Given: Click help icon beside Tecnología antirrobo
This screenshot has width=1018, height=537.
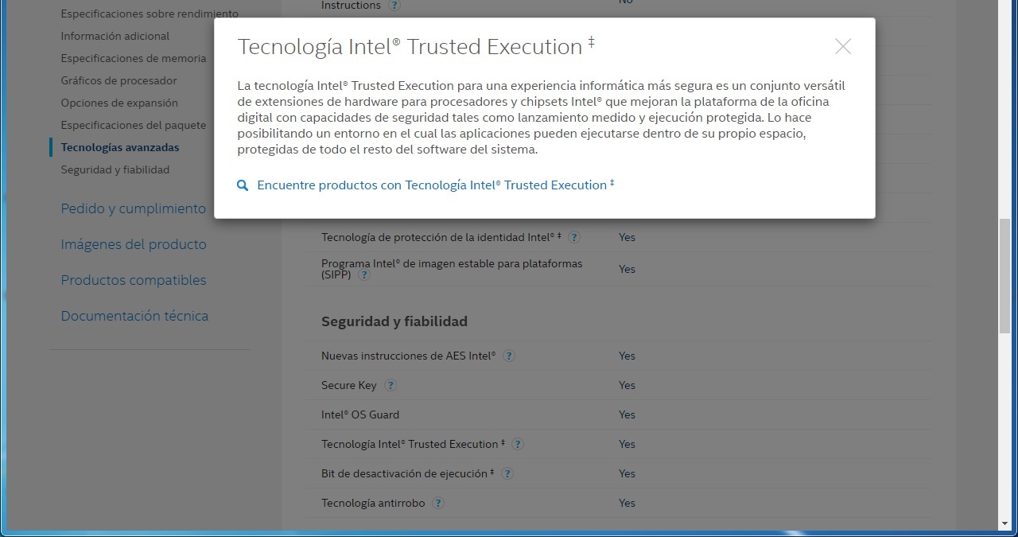Looking at the screenshot, I should coord(438,503).
